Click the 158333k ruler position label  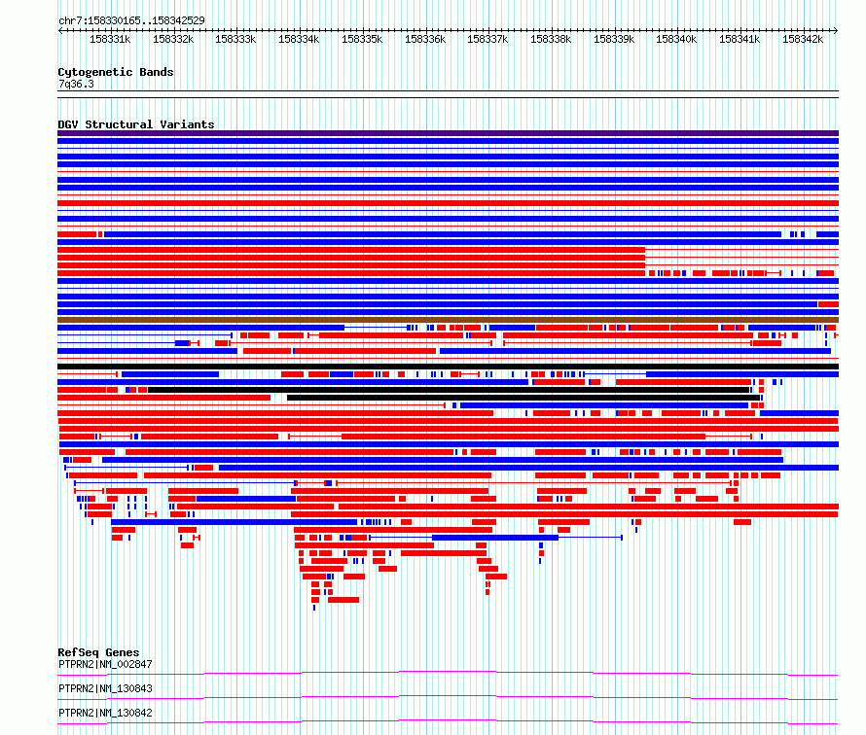(235, 39)
